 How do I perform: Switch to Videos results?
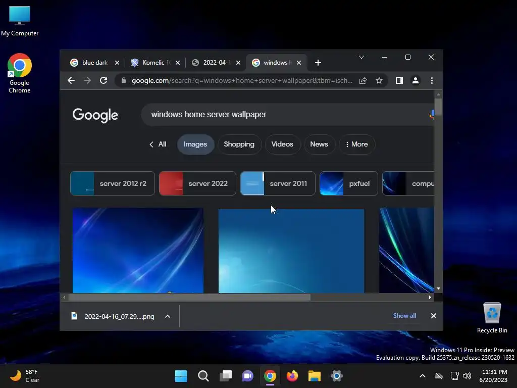coord(282,144)
